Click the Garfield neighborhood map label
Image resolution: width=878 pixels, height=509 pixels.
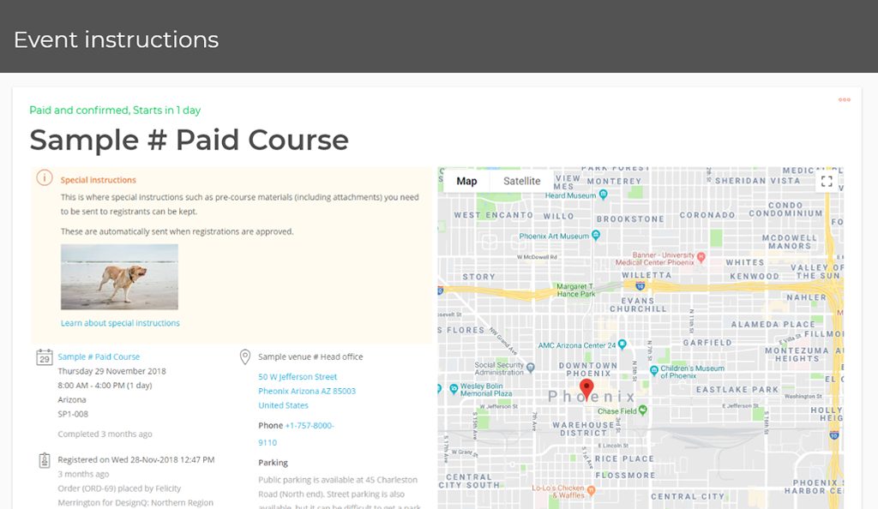[707, 342]
